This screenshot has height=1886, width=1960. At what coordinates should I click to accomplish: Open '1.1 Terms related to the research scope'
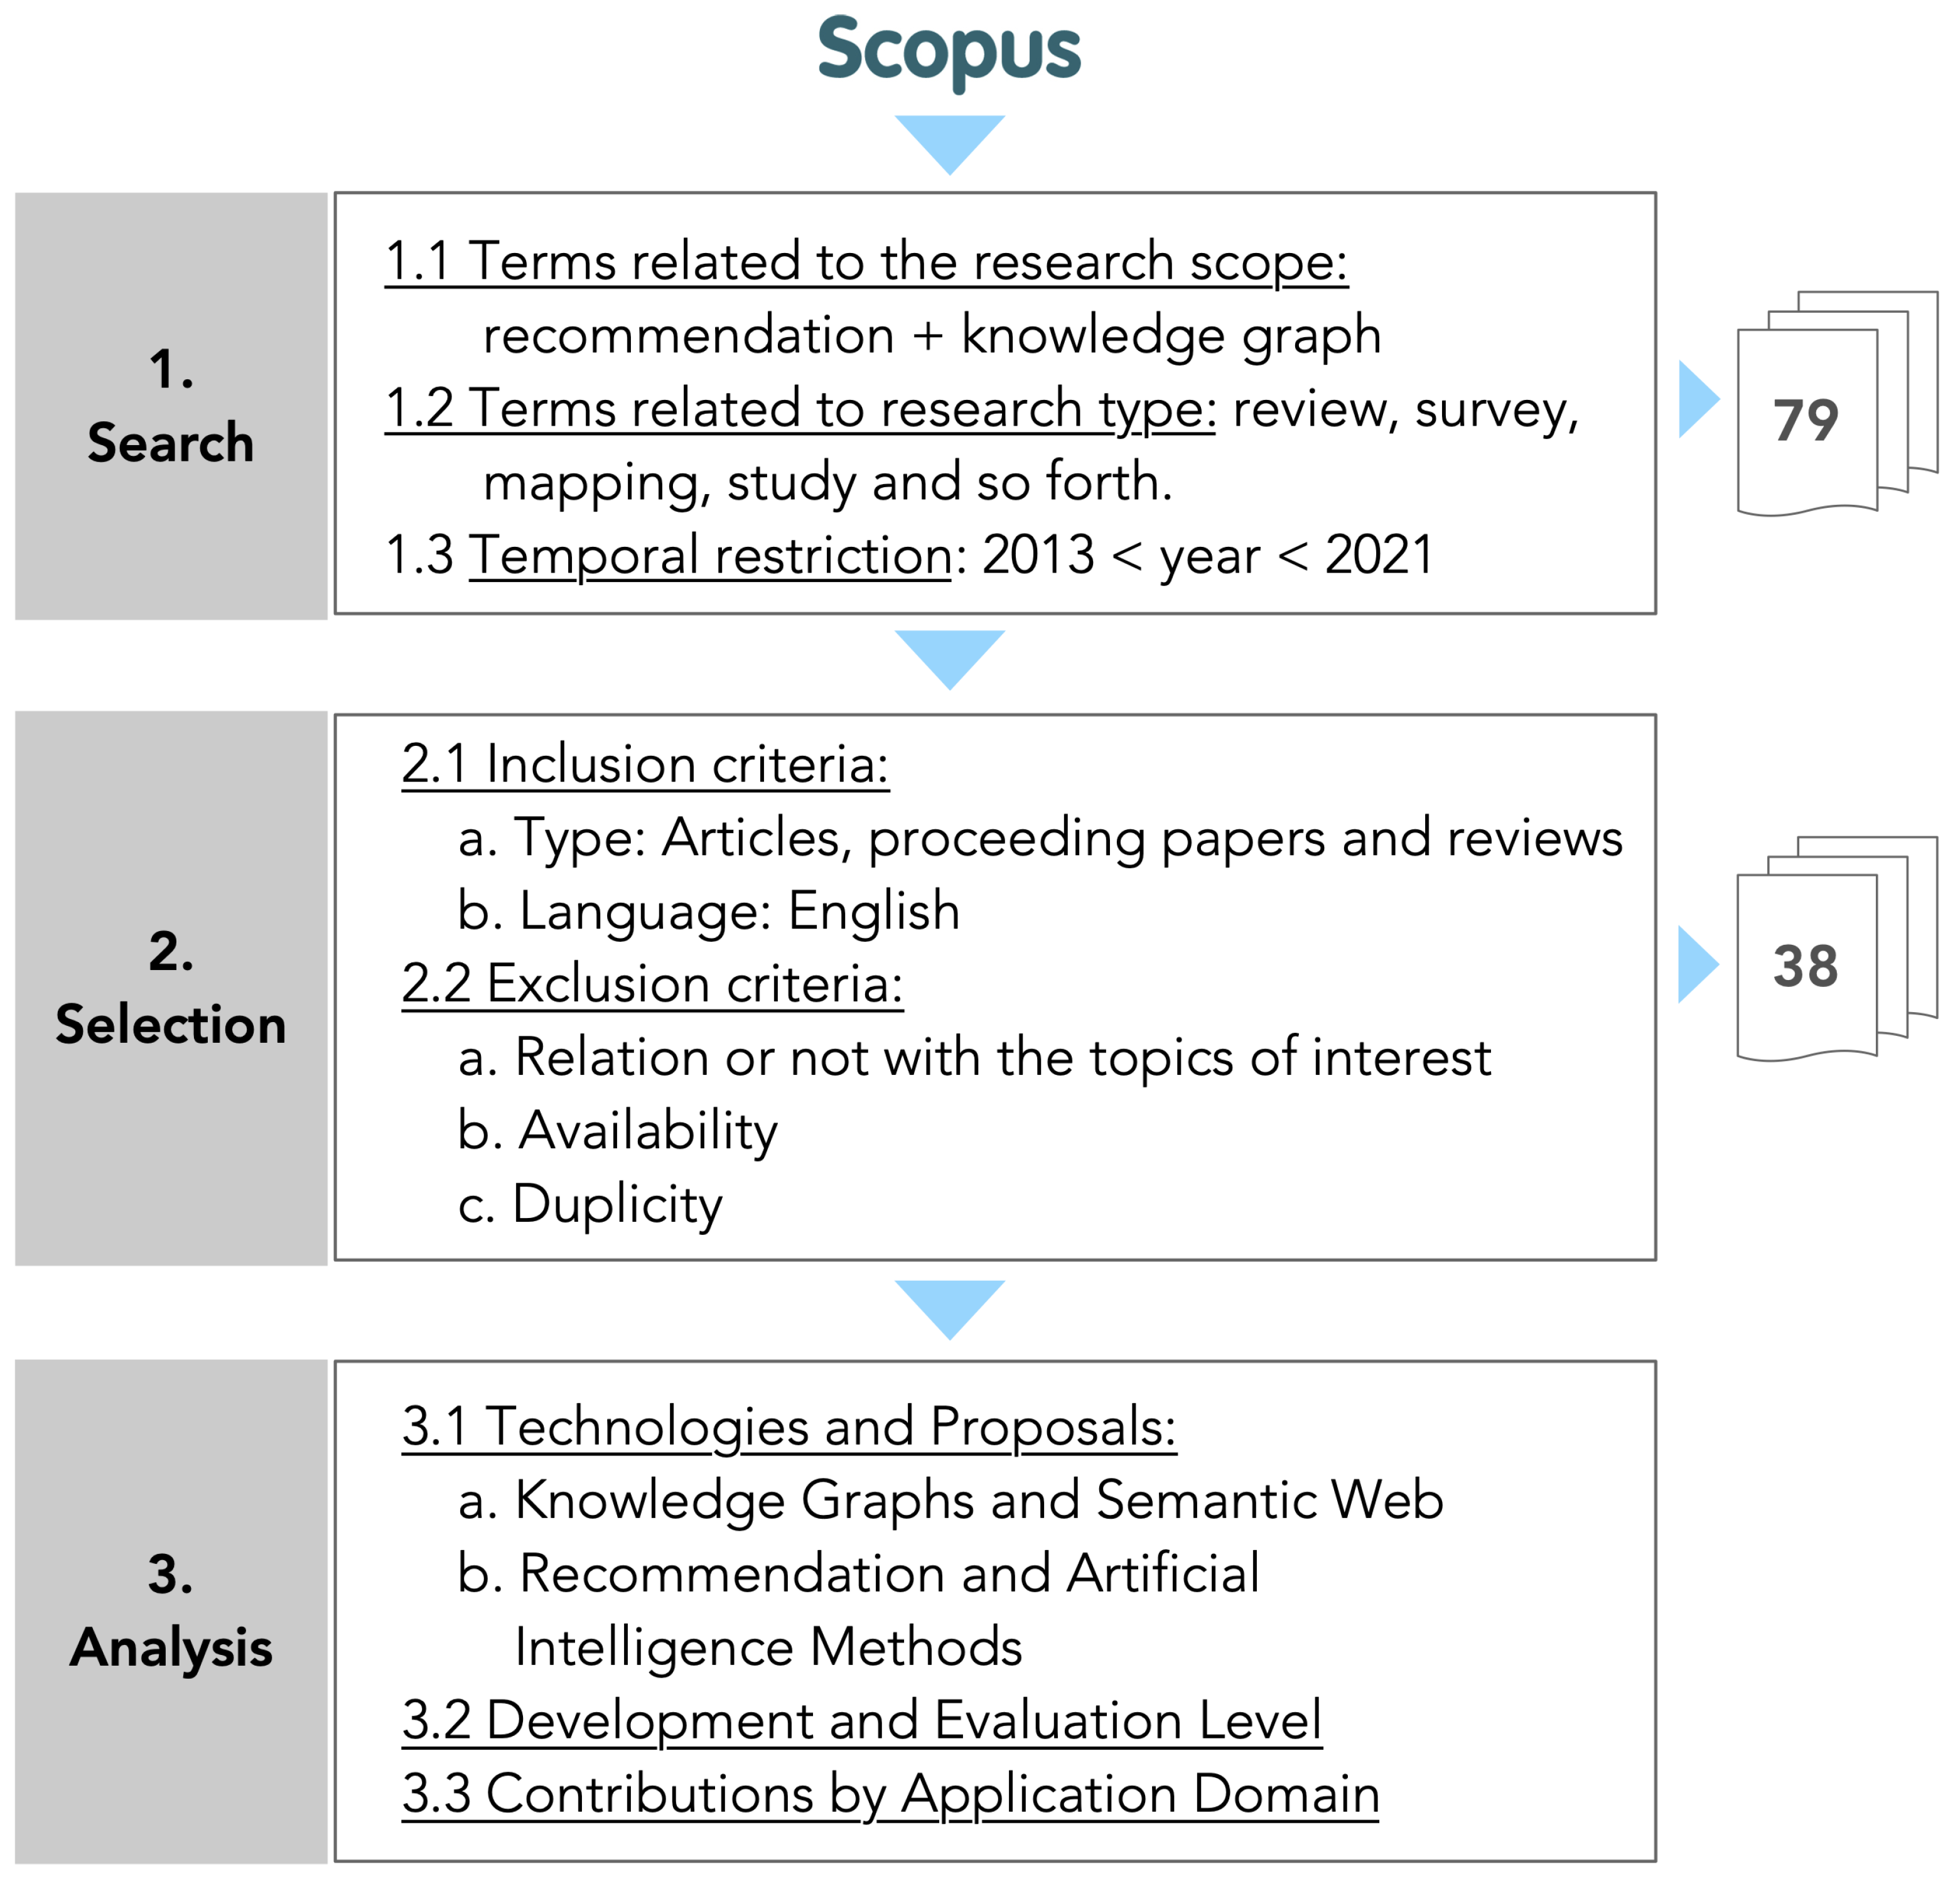point(866,262)
